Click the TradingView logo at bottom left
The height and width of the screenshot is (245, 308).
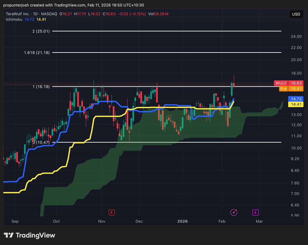[30, 235]
